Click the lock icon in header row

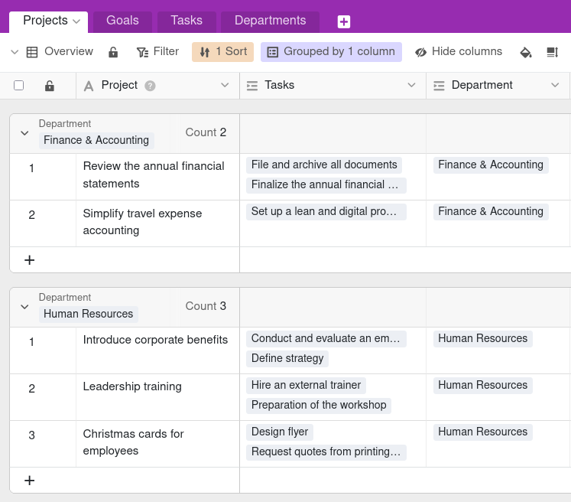click(x=50, y=86)
